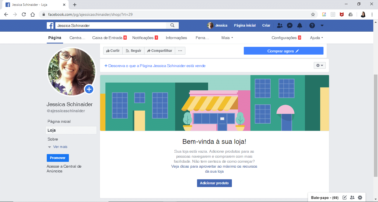
Task: Click the Chrome menu three-dots icon
Action: tap(372, 14)
